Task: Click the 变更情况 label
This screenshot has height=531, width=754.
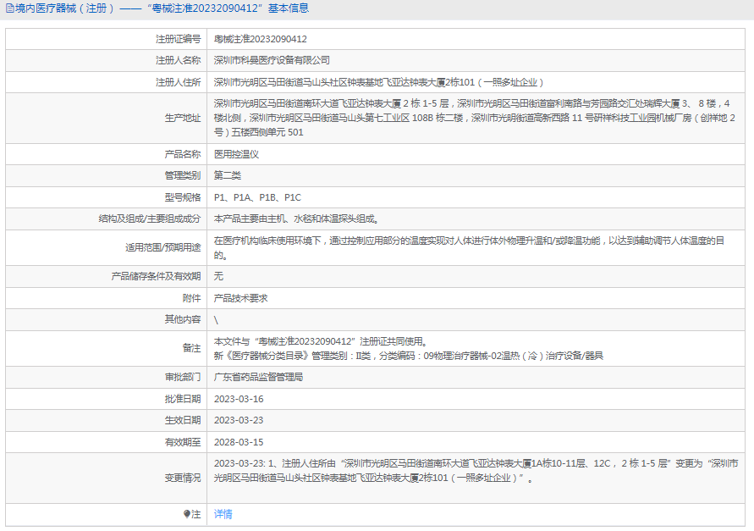Action: pyautogui.click(x=182, y=478)
